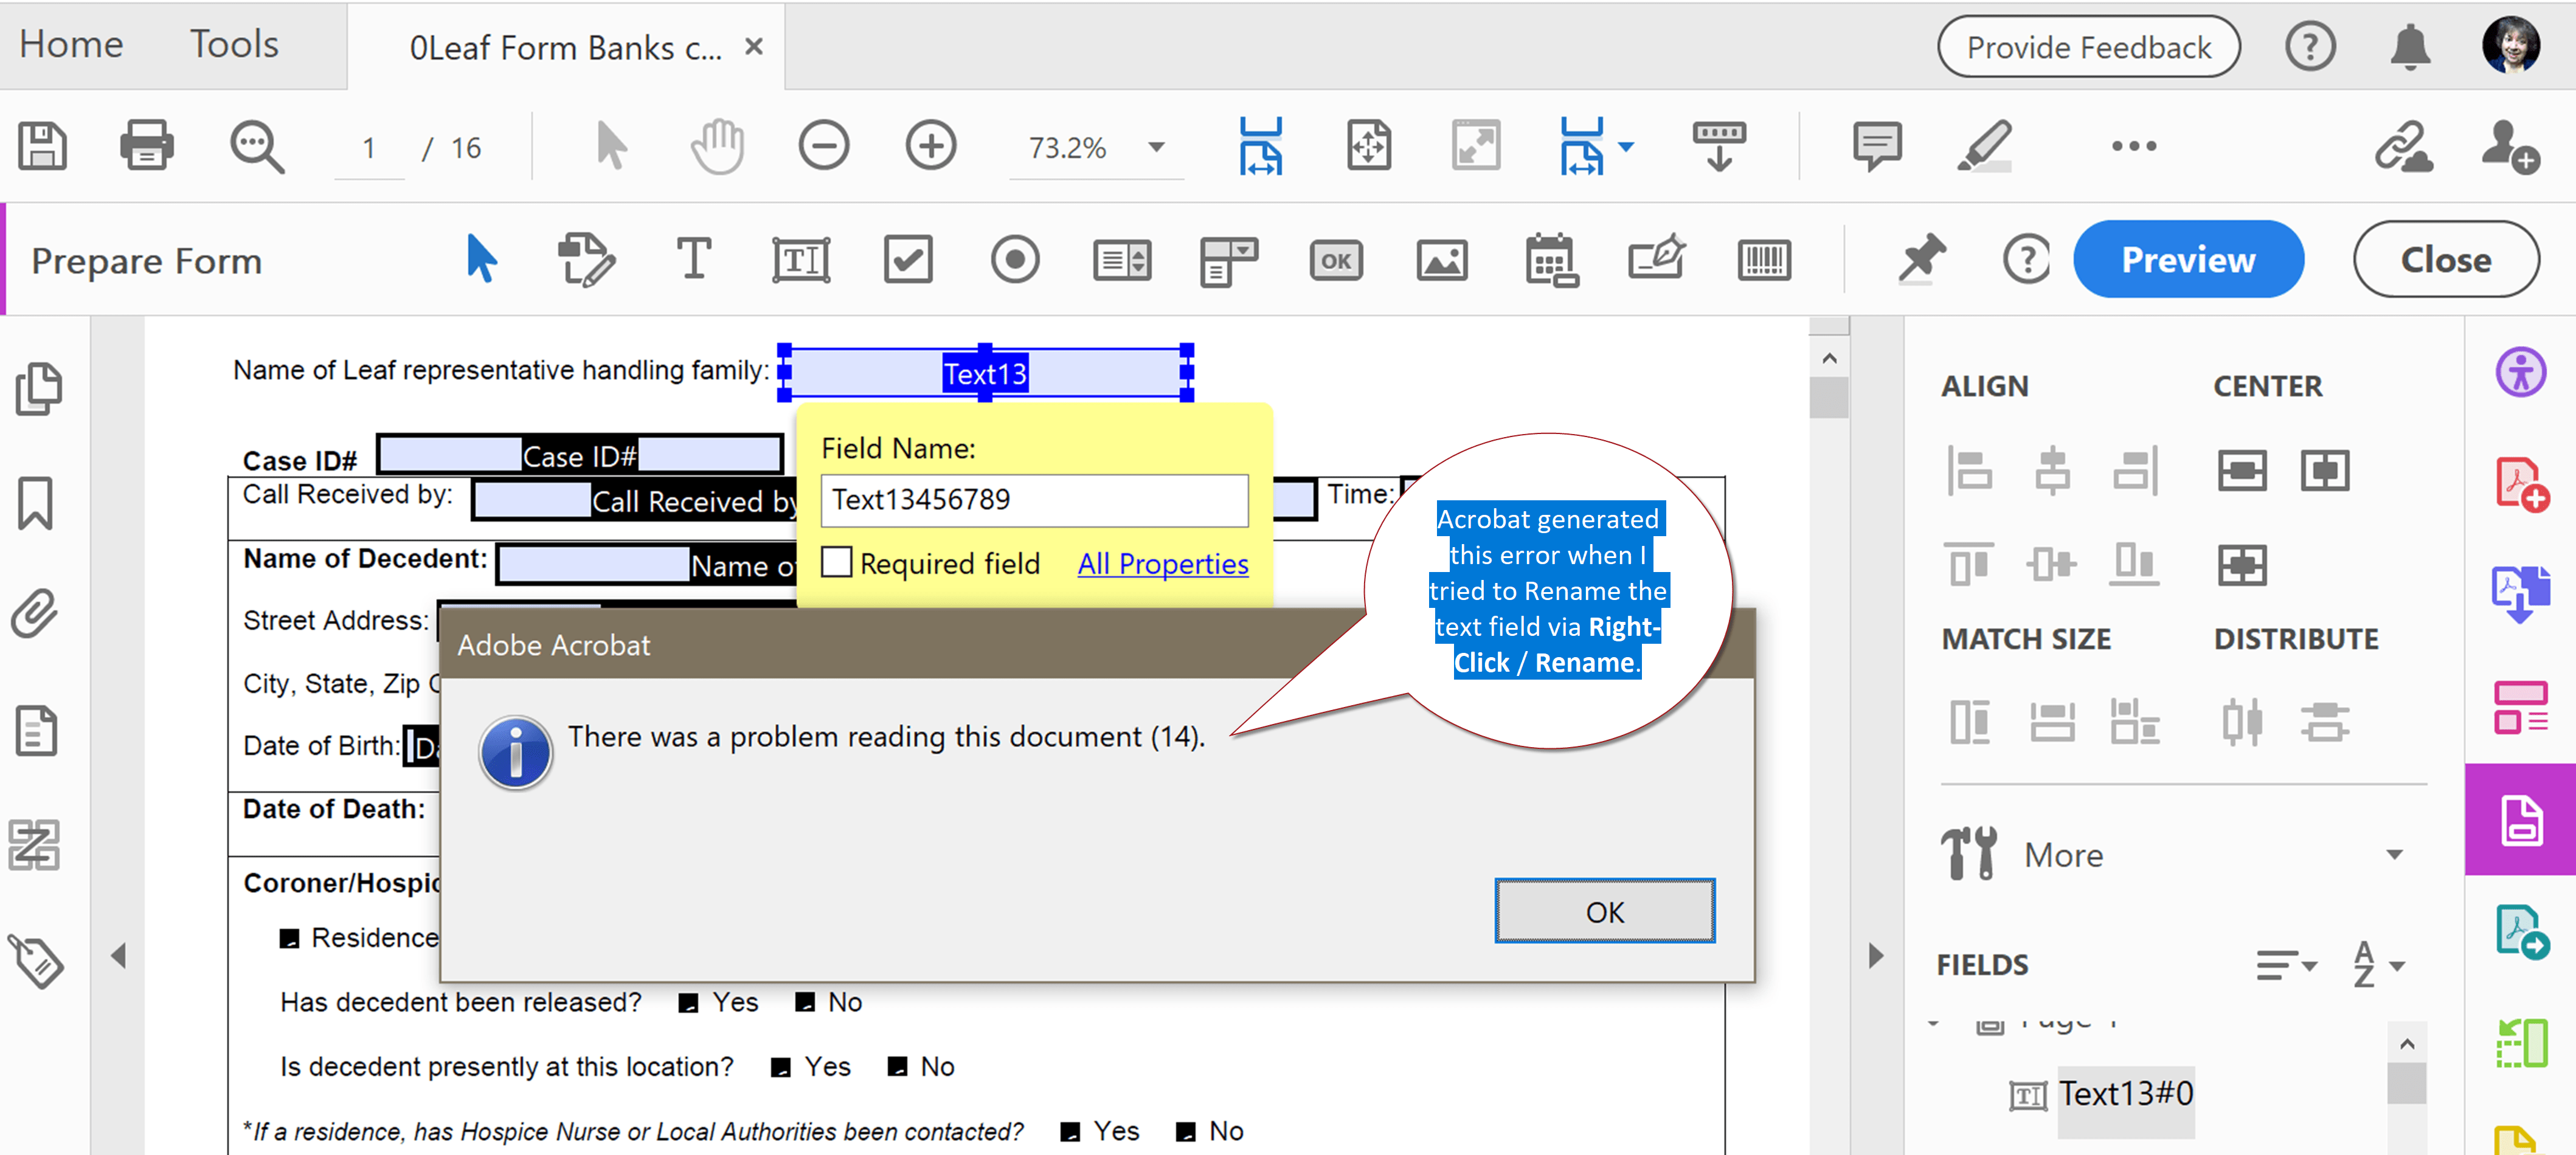Toggle the Required field checkbox

click(x=837, y=563)
